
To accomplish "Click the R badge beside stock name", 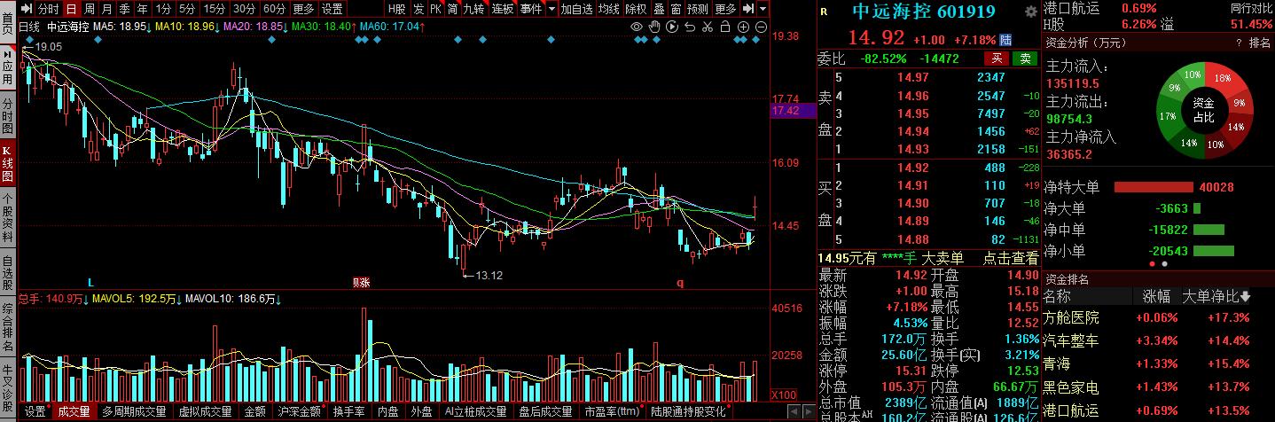I will (x=824, y=12).
